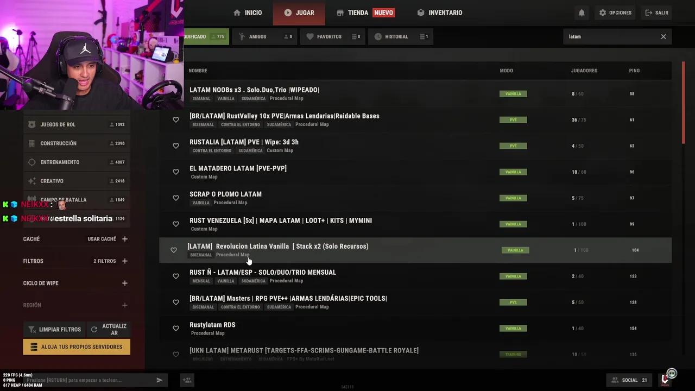Open the Social panel button
This screenshot has height=391, width=695.
pos(629,380)
